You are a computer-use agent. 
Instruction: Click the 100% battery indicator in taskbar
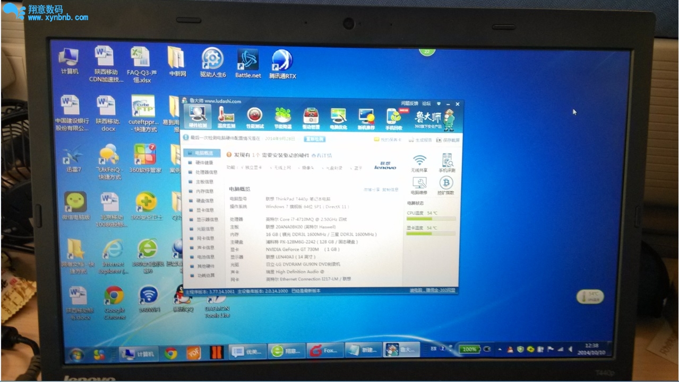click(469, 349)
